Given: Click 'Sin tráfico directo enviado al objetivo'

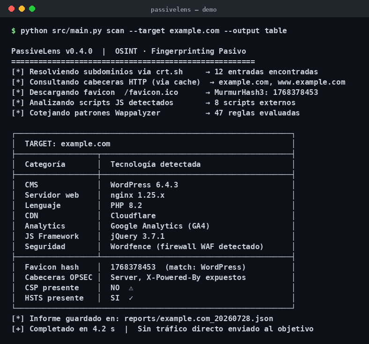Looking at the screenshot, I should [x=225, y=329].
